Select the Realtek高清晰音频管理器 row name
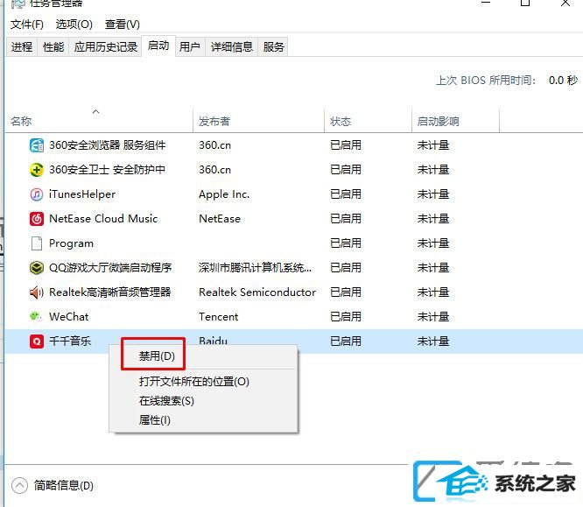The image size is (583, 507). click(110, 292)
